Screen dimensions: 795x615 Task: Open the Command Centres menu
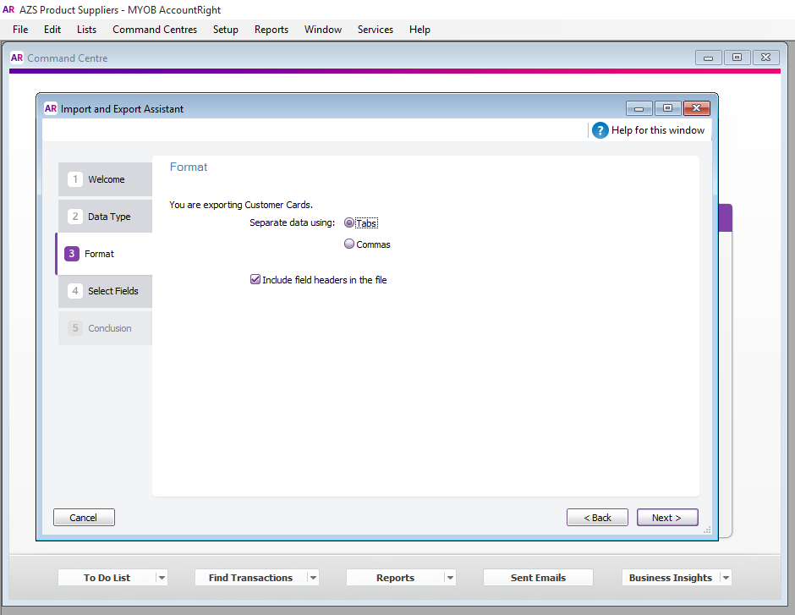point(155,30)
